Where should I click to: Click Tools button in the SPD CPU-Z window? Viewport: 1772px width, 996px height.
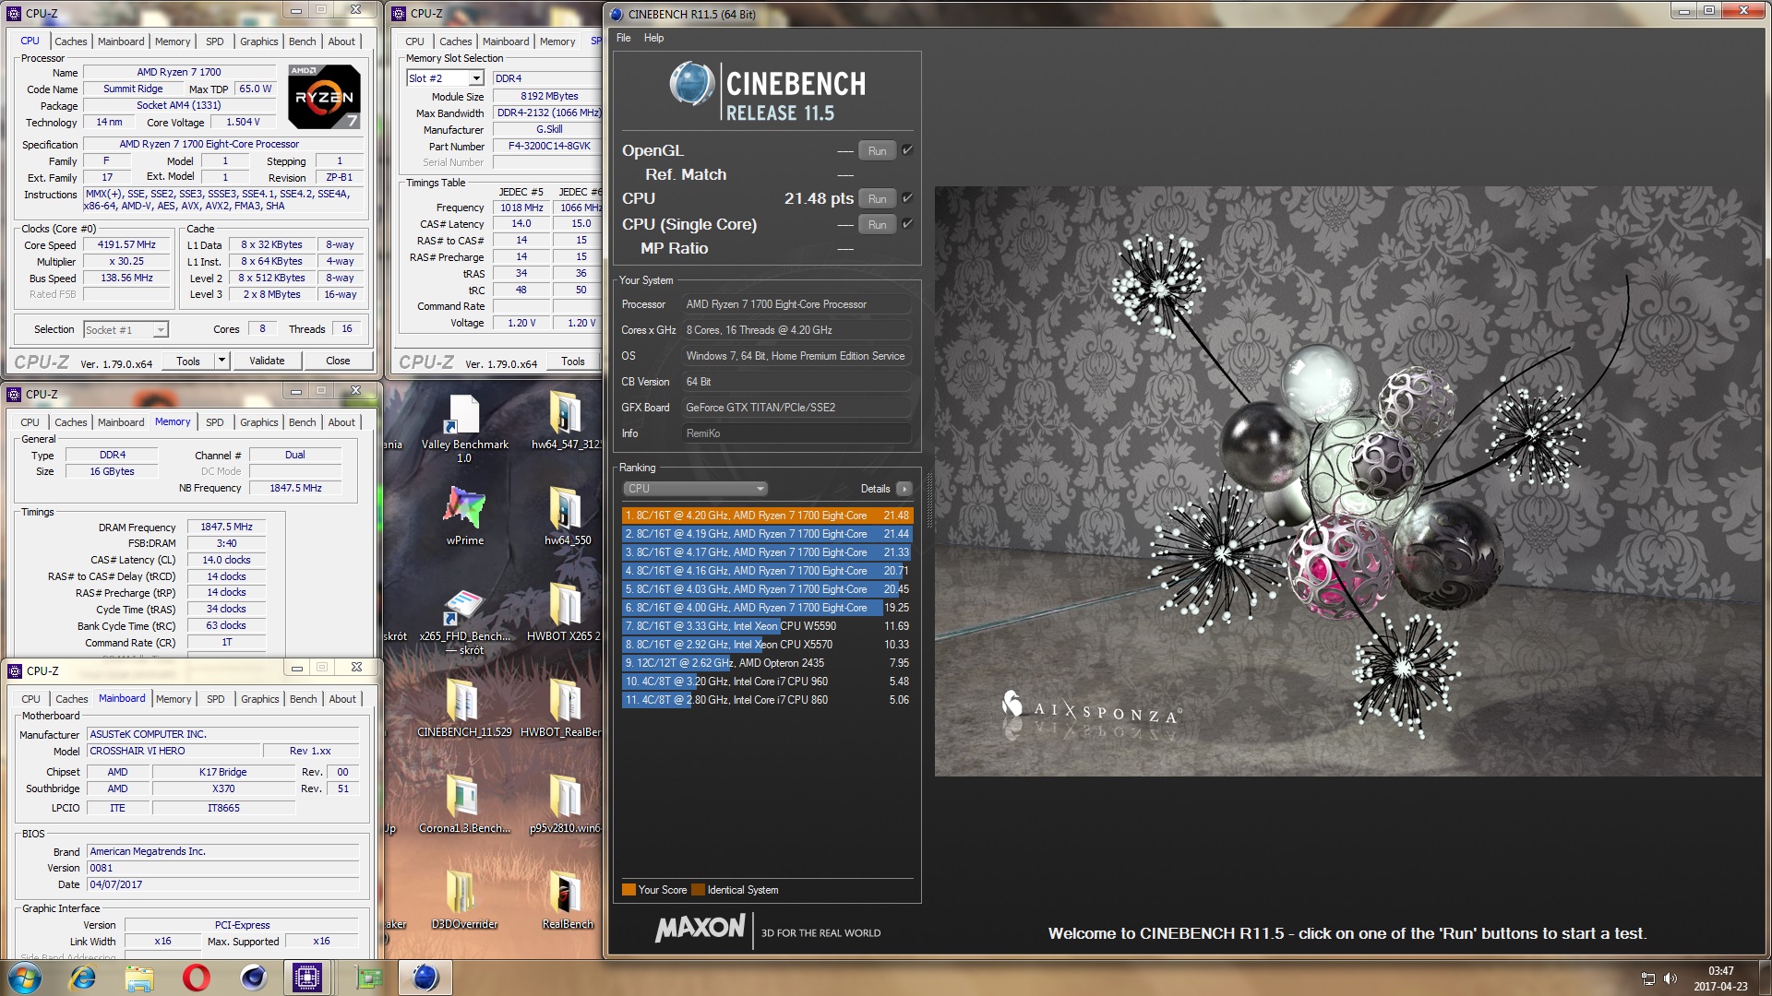(x=573, y=362)
